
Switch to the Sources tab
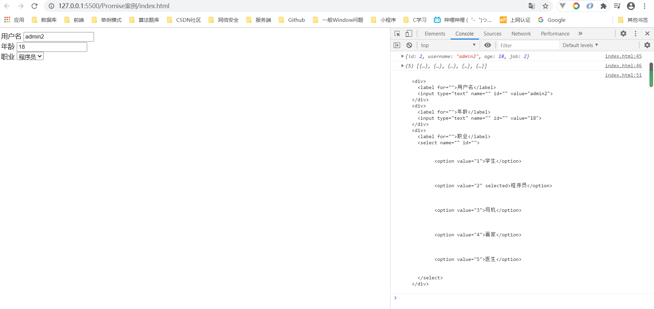(492, 34)
